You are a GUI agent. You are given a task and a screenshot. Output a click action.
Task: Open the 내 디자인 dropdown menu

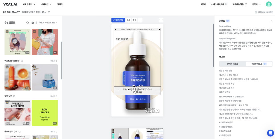tap(46, 4)
